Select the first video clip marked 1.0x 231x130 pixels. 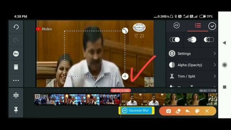point(77,100)
